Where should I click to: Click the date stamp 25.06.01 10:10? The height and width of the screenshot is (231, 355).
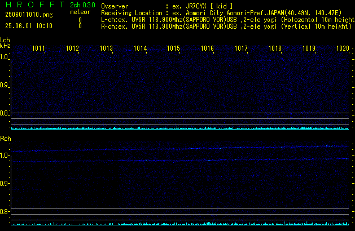pos(29,26)
